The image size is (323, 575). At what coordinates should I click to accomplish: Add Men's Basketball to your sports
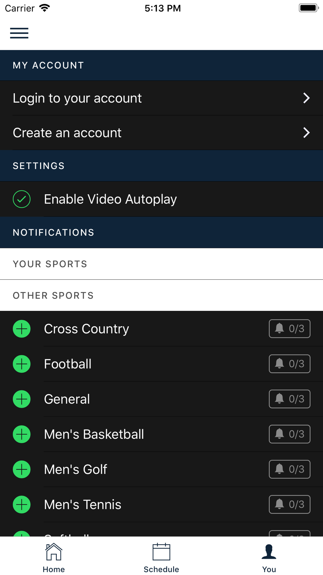pos(22,434)
